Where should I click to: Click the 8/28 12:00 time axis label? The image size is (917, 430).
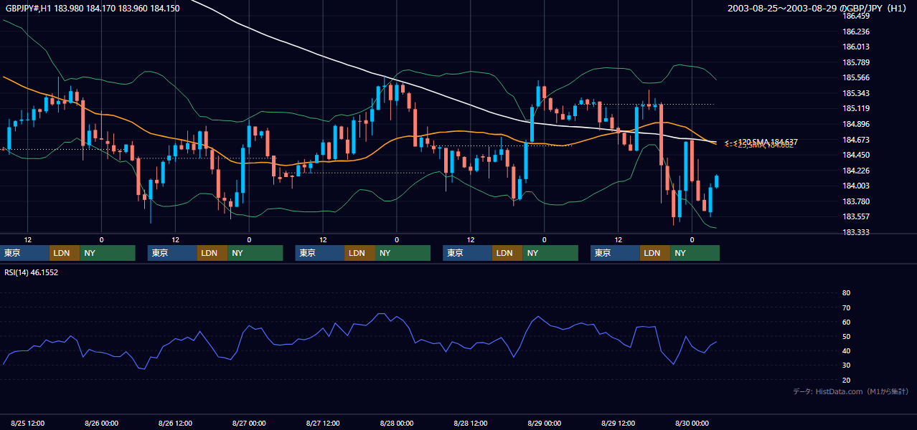[x=471, y=423]
